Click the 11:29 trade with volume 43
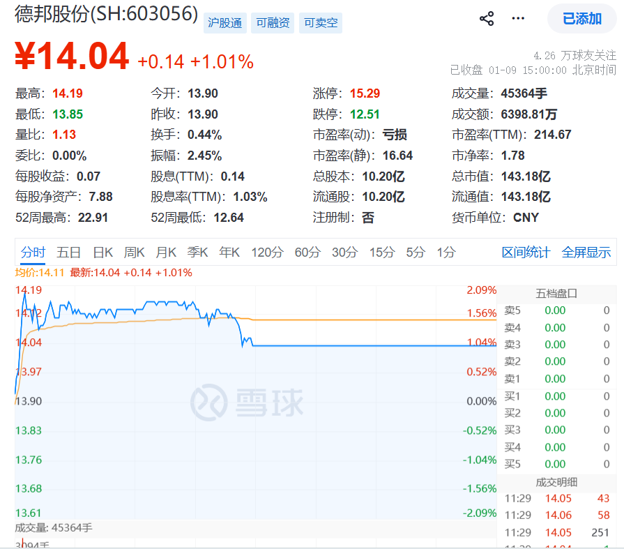This screenshot has width=624, height=549. point(557,499)
